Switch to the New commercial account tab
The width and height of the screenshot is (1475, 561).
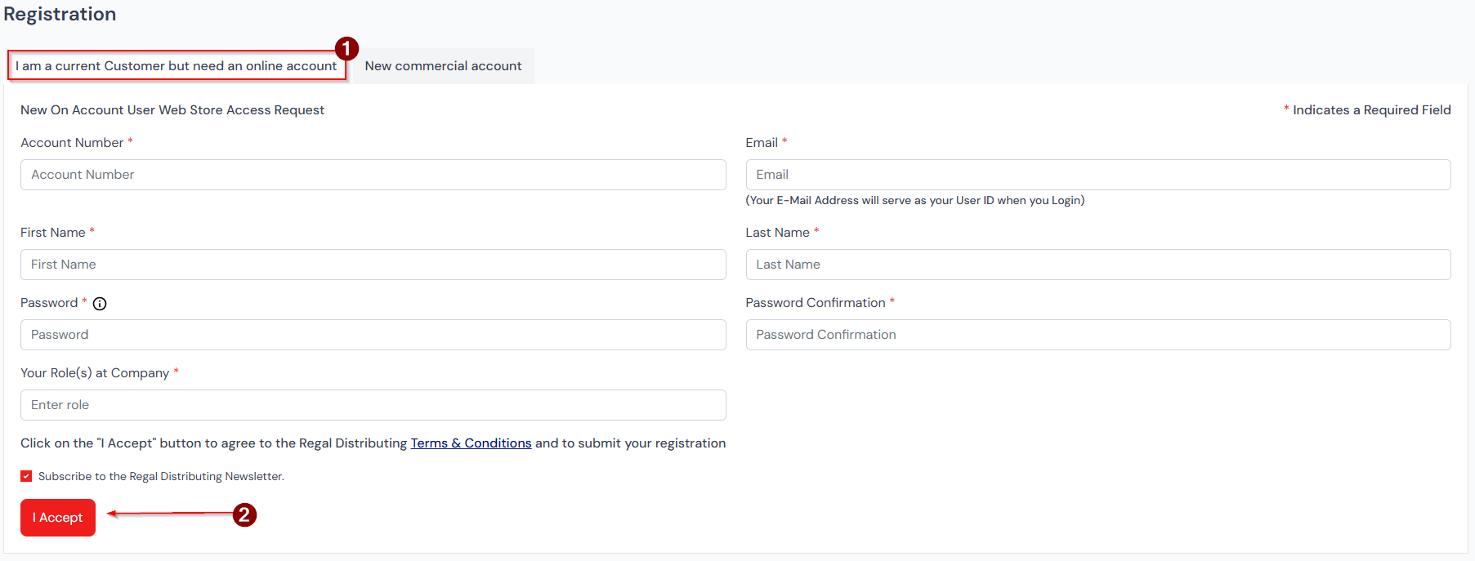click(443, 66)
